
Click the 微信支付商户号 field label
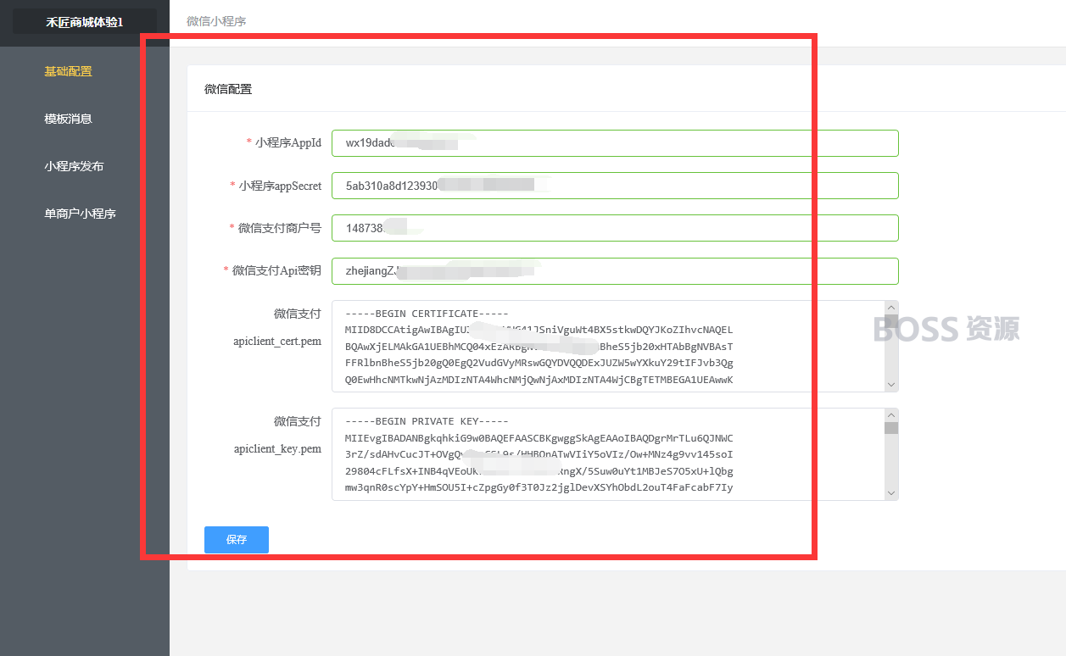coord(280,227)
